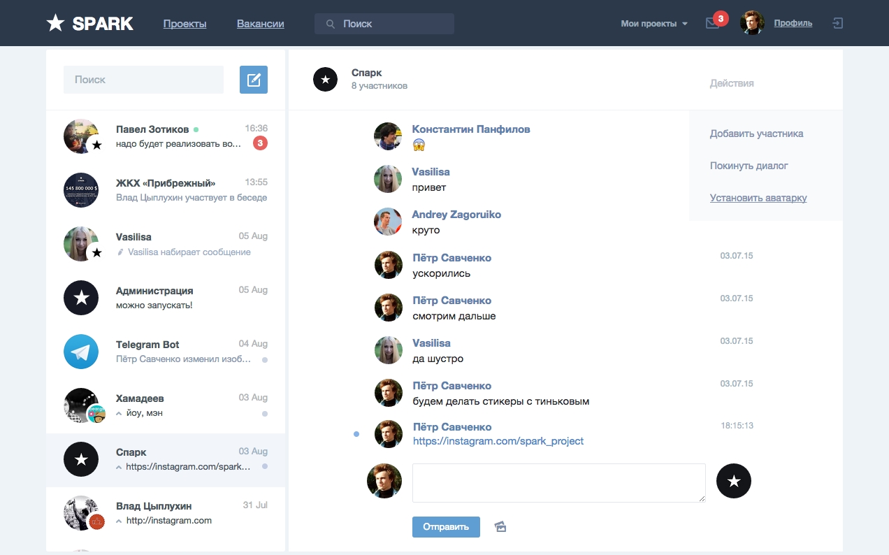Select Добавить участника from actions menu

[x=756, y=134]
